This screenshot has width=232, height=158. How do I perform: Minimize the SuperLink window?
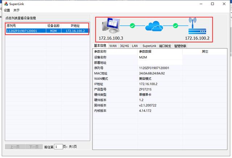[201, 4]
